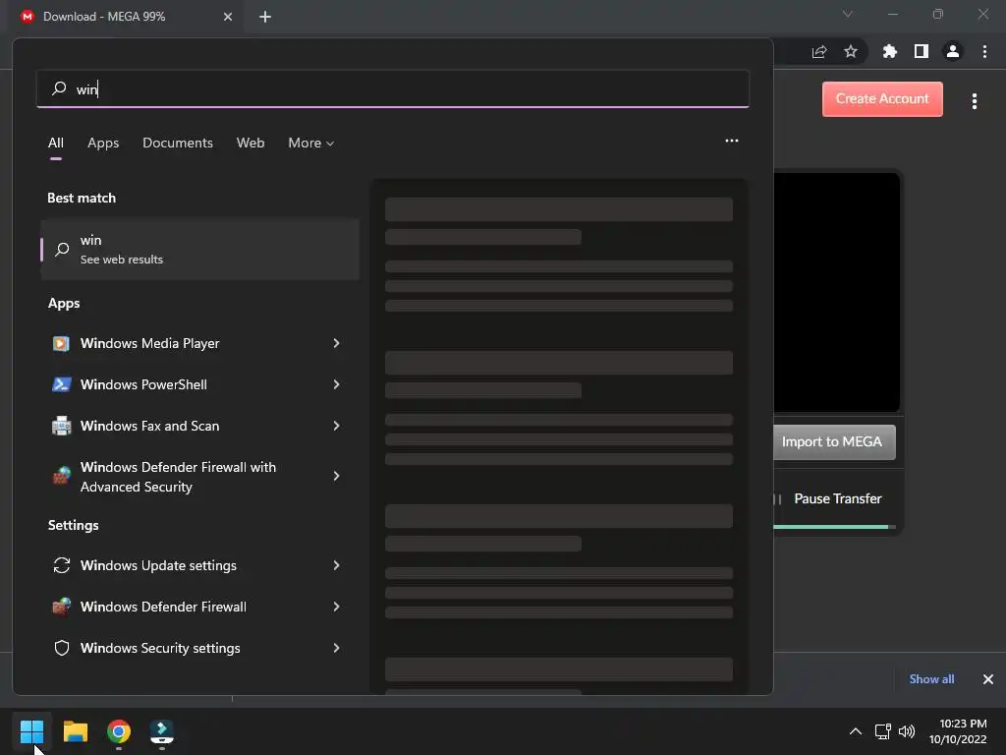Click the Chrome extensions puzzle icon
The image size is (1006, 755).
(x=890, y=51)
